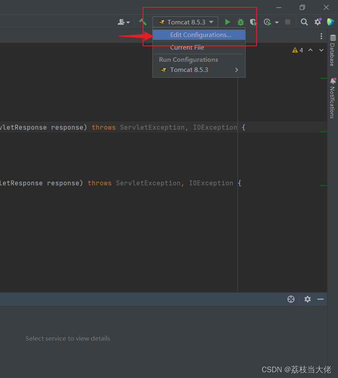Screen dimensions: 338x378
Task: Click the profiler run icon
Action: [267, 22]
